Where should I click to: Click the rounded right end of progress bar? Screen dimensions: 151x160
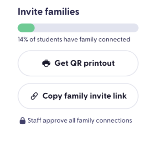tap(135, 28)
